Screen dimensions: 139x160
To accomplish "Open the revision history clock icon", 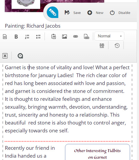I will coord(117,46).
